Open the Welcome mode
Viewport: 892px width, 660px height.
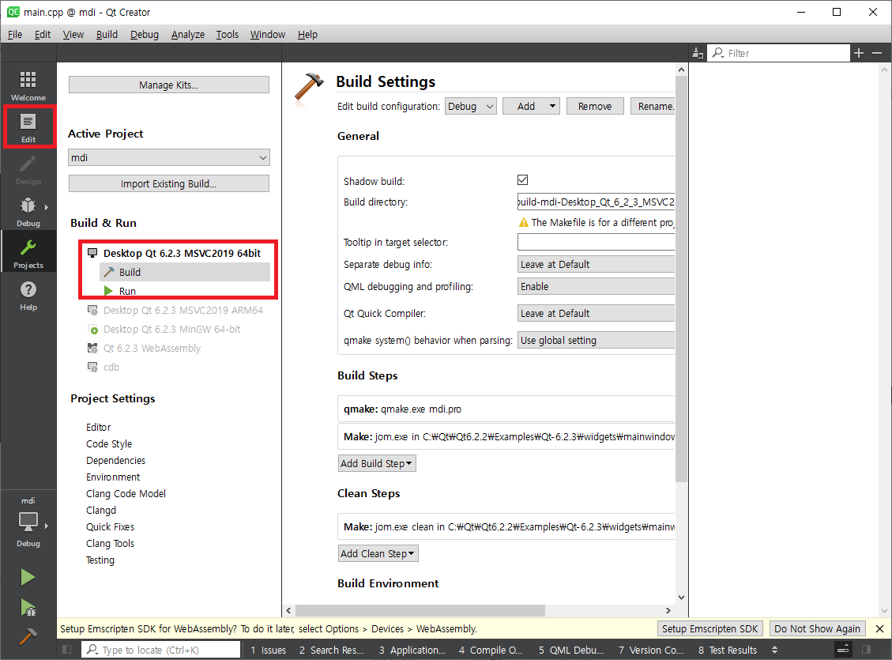click(28, 85)
